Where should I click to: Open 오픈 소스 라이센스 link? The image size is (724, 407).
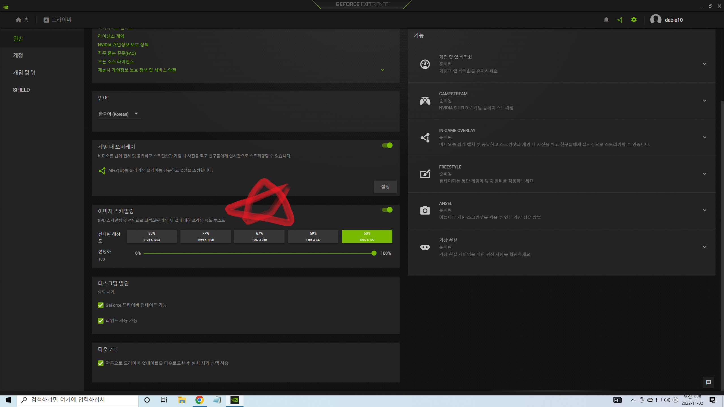click(x=116, y=62)
